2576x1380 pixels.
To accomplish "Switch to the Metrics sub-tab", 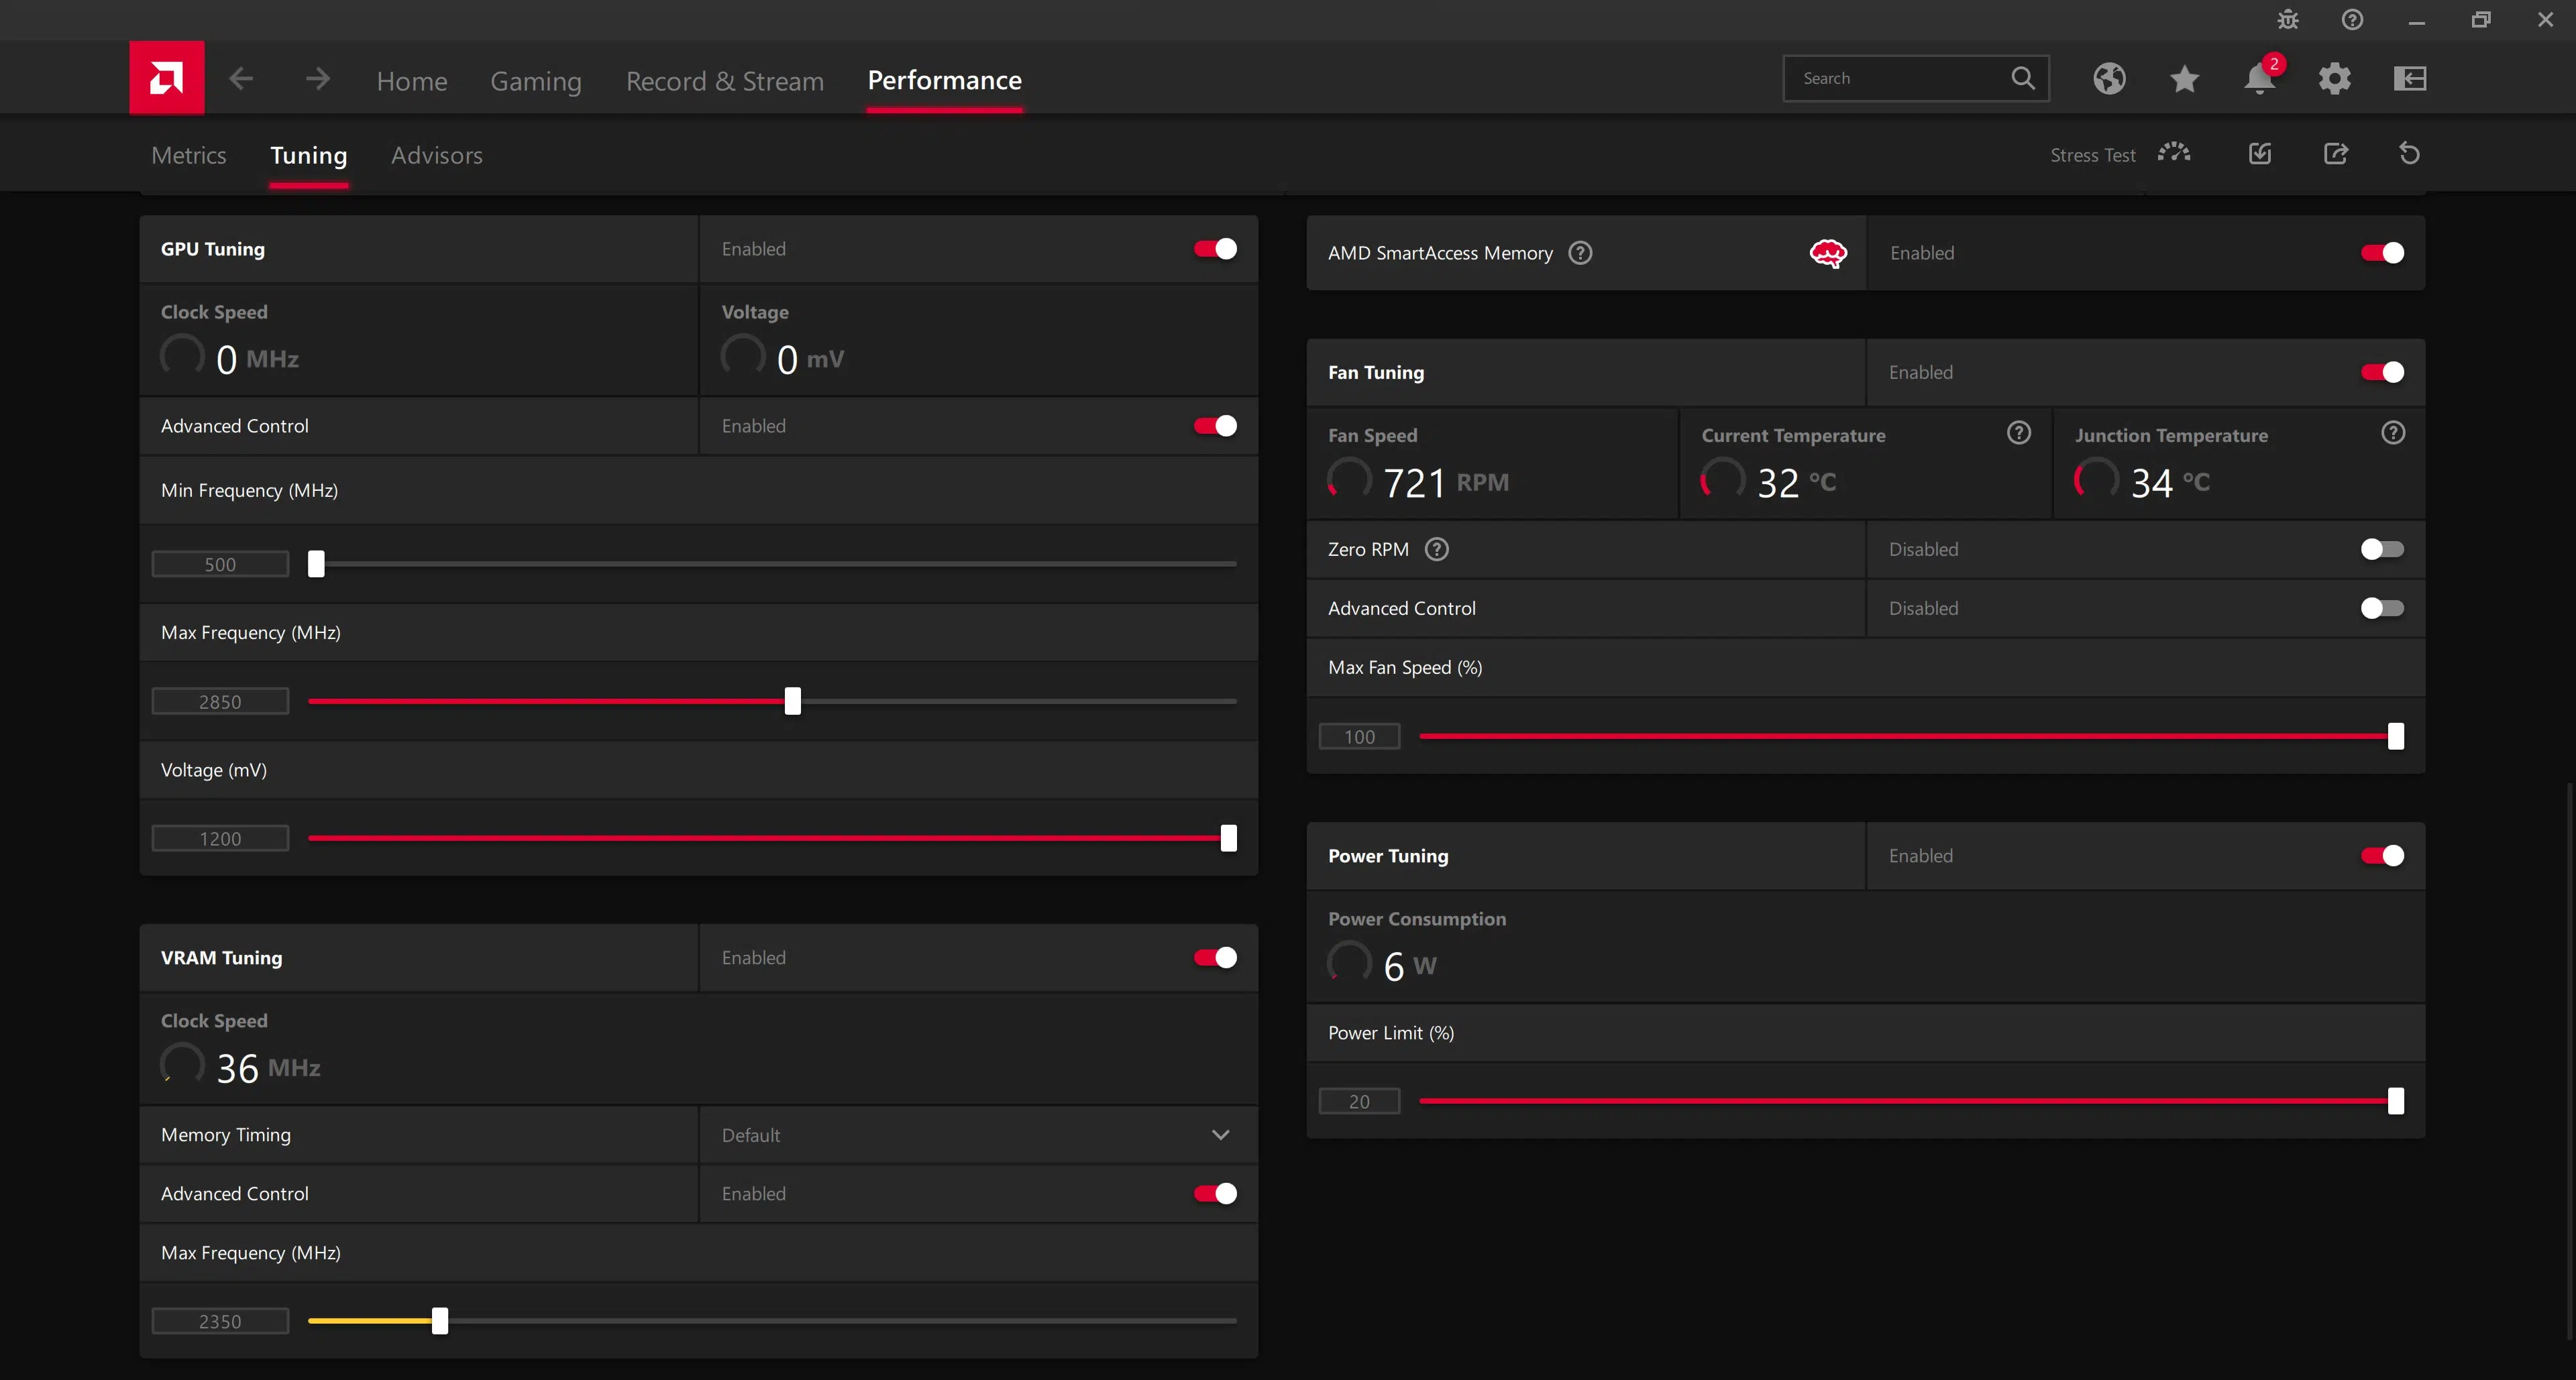I will (189, 155).
